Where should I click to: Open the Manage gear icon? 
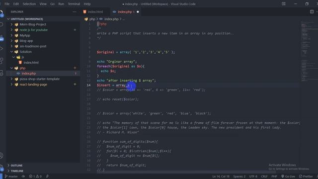(1, 168)
